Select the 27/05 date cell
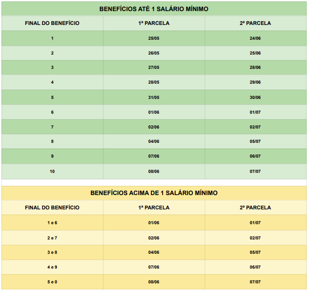The image size is (310, 294). pos(154,67)
